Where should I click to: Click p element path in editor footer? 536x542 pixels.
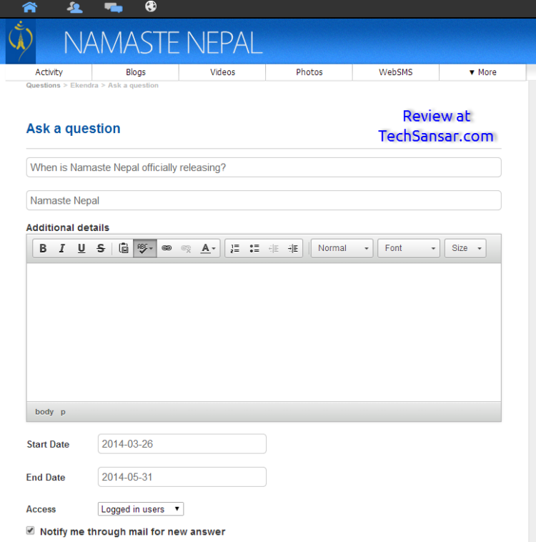(x=63, y=413)
